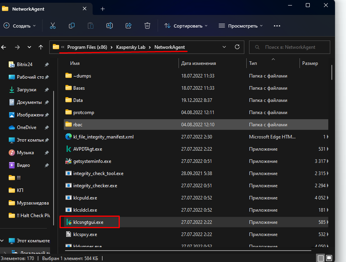Refresh the NetworkAgent folder view
This screenshot has height=262, width=346.
(237, 47)
